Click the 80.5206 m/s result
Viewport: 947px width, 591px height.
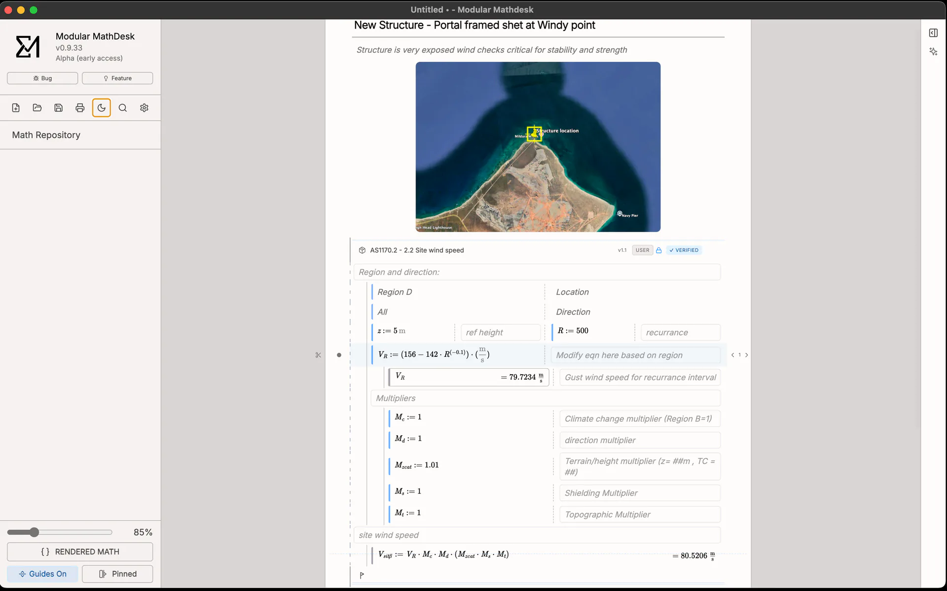pyautogui.click(x=694, y=556)
